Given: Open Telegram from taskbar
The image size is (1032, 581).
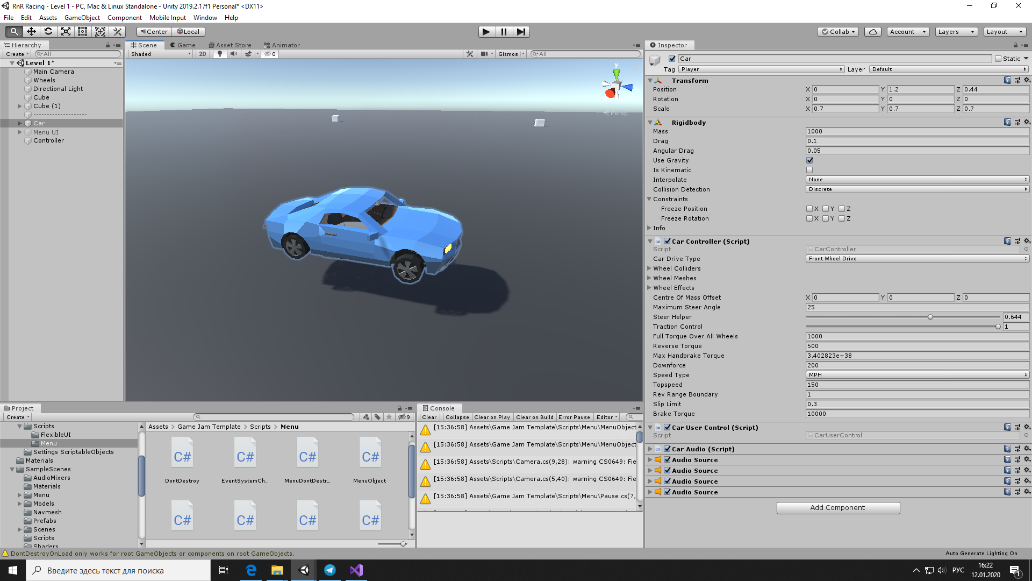Looking at the screenshot, I should [x=330, y=570].
